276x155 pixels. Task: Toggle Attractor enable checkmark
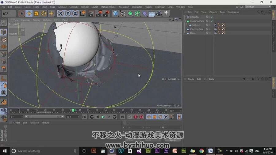pyautogui.click(x=212, y=17)
